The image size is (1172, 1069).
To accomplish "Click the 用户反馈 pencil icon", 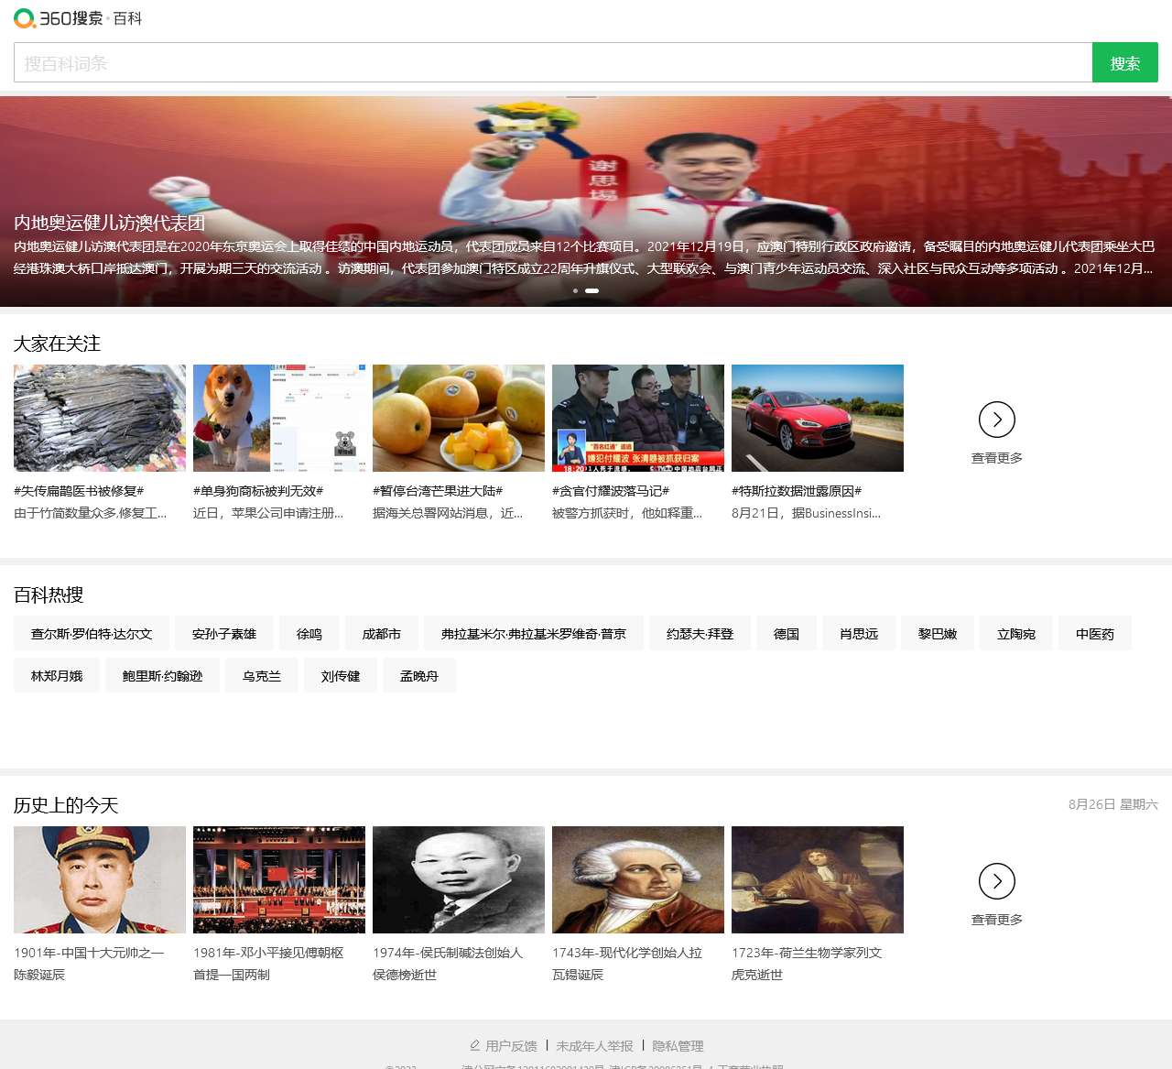I will (x=474, y=1045).
